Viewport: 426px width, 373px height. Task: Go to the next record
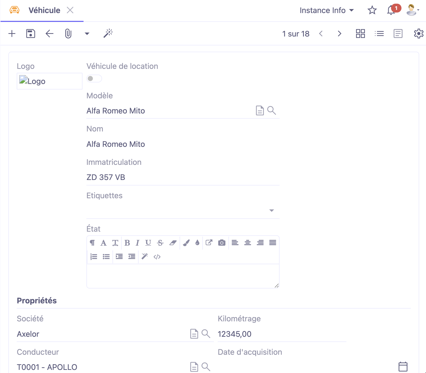pos(339,34)
